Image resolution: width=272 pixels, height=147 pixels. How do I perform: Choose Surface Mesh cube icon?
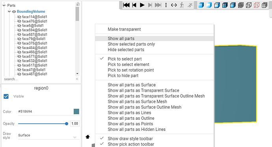tap(225, 5)
